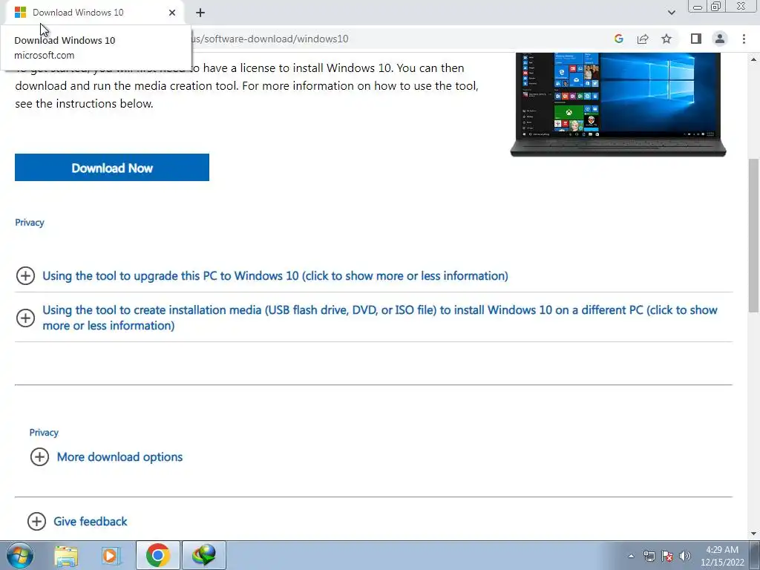Expand the Give feedback plus icon
760x570 pixels.
[36, 522]
